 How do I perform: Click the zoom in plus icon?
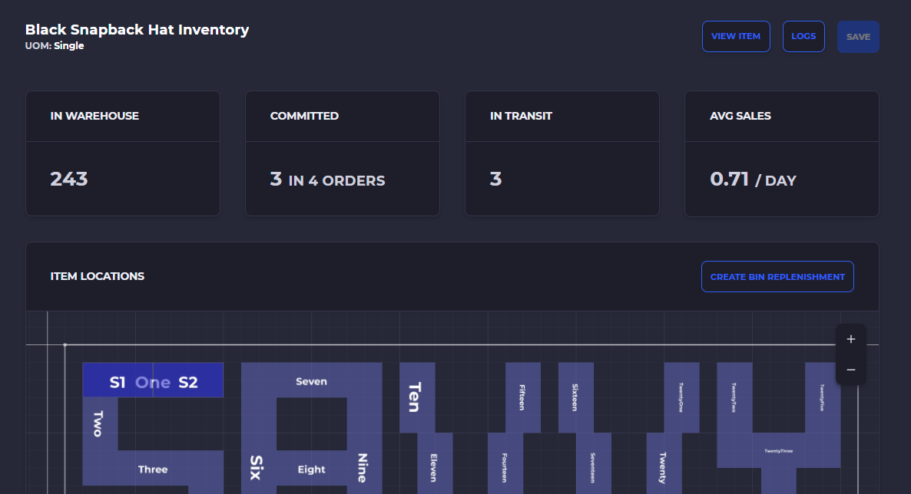[x=850, y=339]
